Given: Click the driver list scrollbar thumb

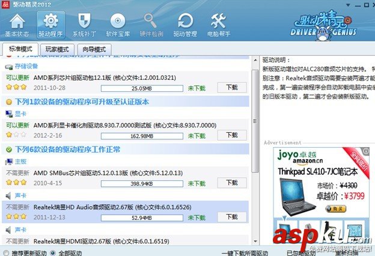Looking at the screenshot, I should point(255,121).
